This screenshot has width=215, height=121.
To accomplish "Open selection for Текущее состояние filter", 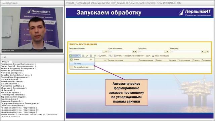I will (104, 51).
